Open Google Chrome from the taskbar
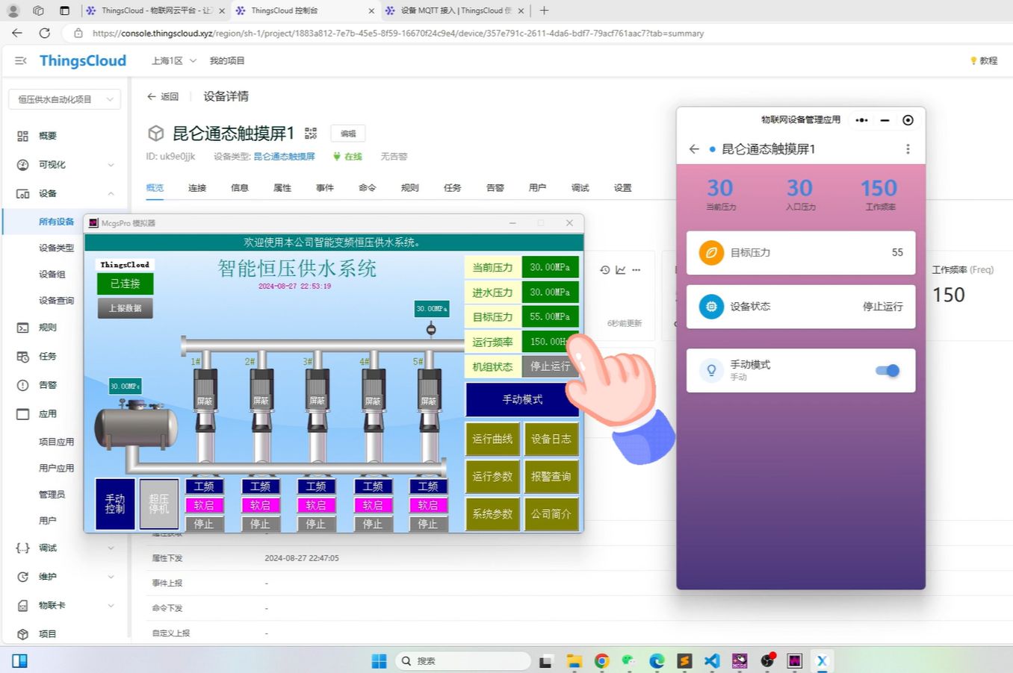Viewport: 1013px width, 673px height. coord(601,661)
